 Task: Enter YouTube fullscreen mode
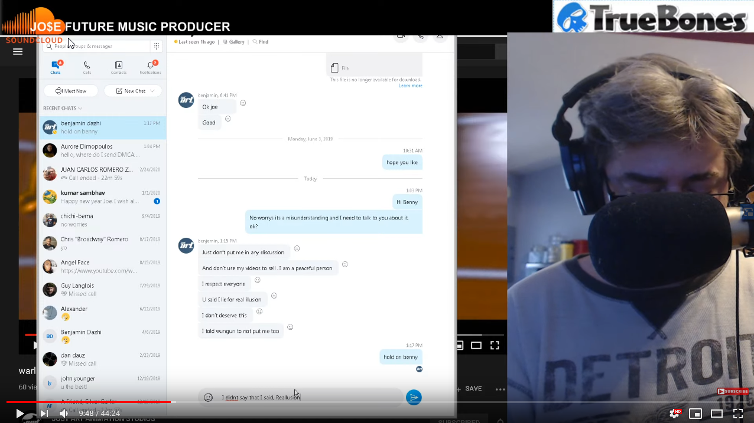[x=738, y=414]
